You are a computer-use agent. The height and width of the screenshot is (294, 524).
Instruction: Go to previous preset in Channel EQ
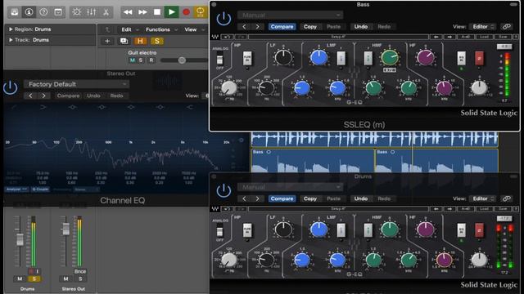click(x=30, y=96)
